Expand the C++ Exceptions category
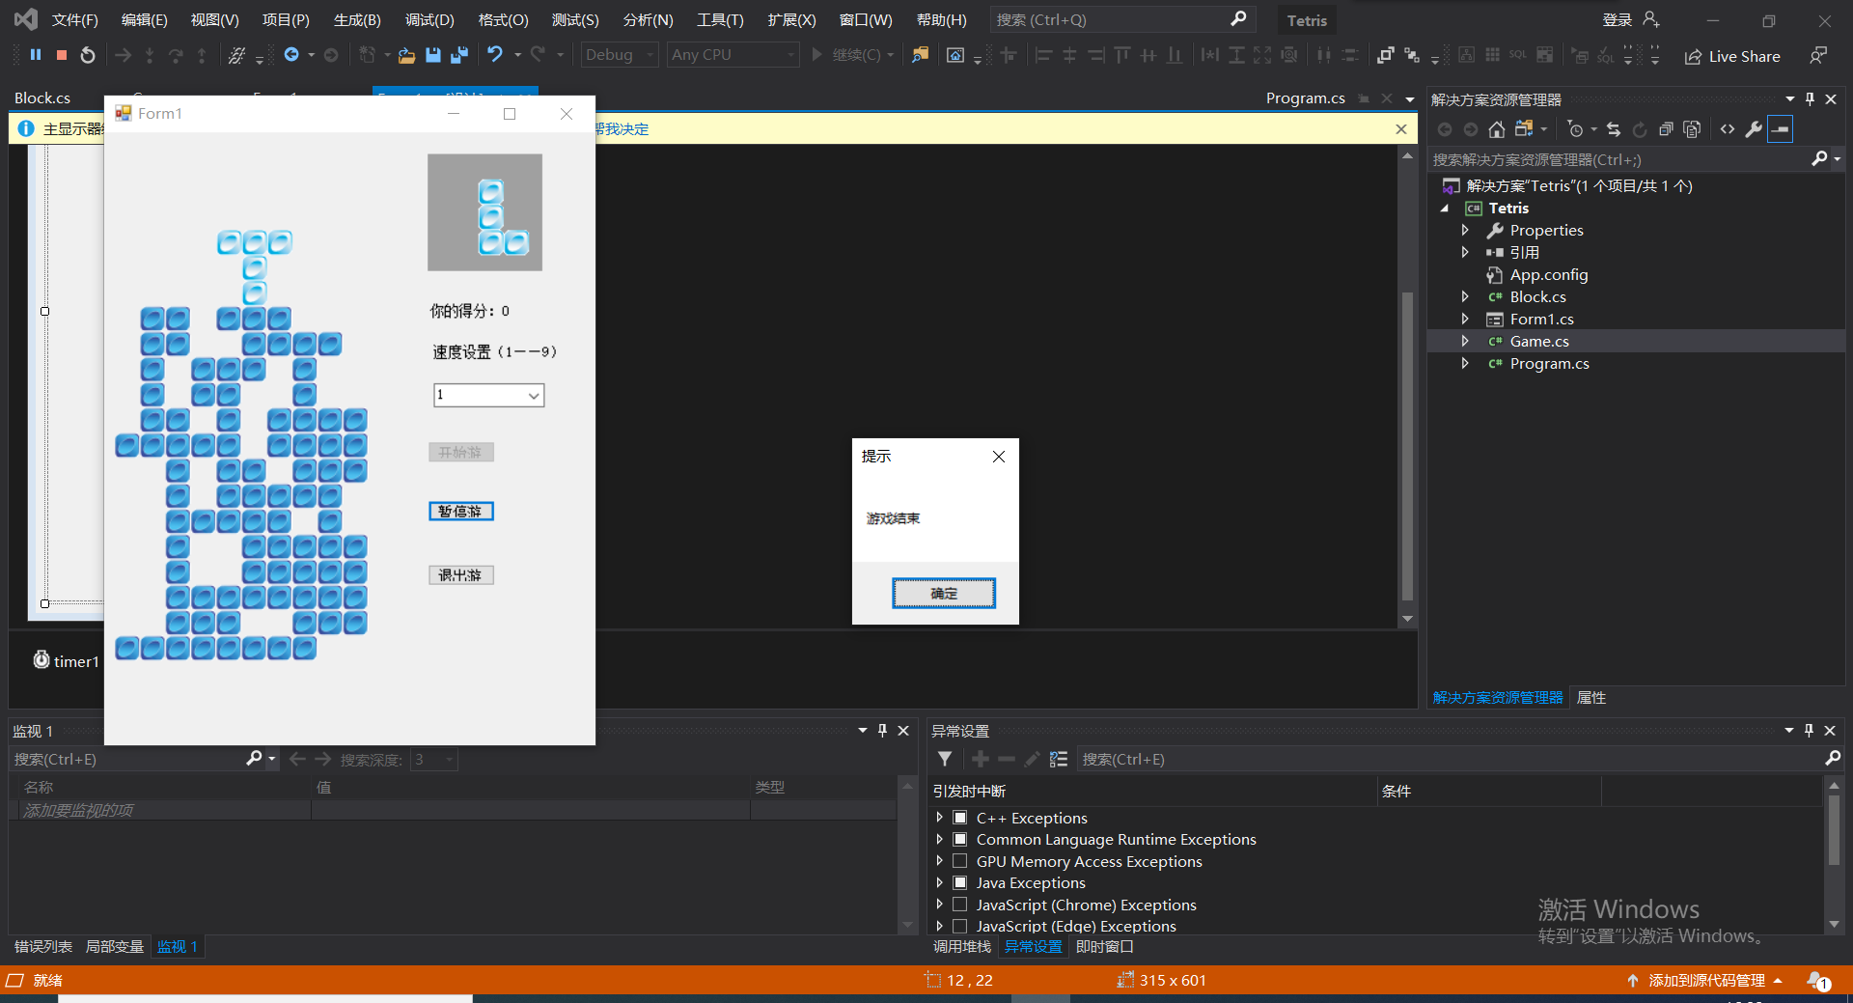1853x1003 pixels. pyautogui.click(x=940, y=818)
